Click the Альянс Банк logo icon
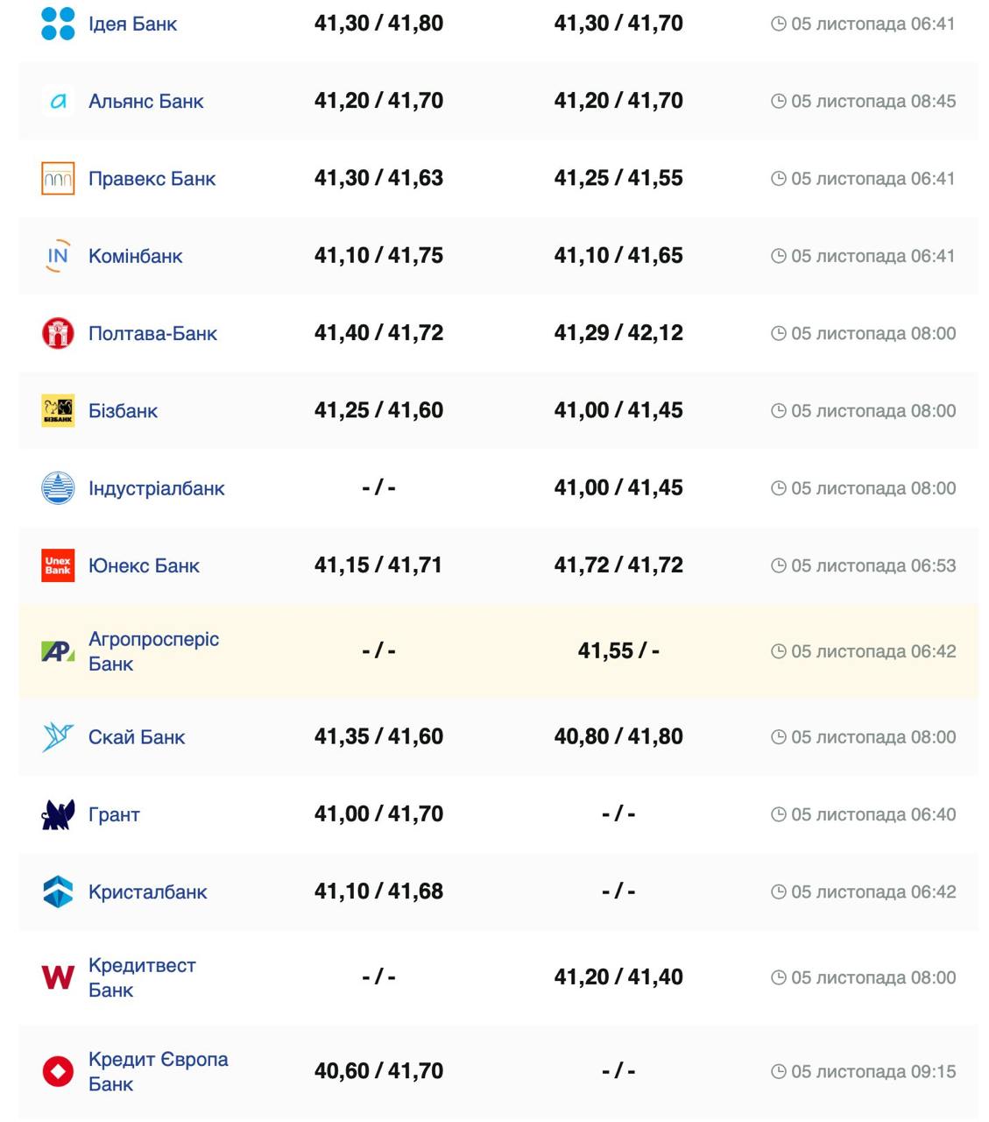The width and height of the screenshot is (989, 1122). point(58,101)
